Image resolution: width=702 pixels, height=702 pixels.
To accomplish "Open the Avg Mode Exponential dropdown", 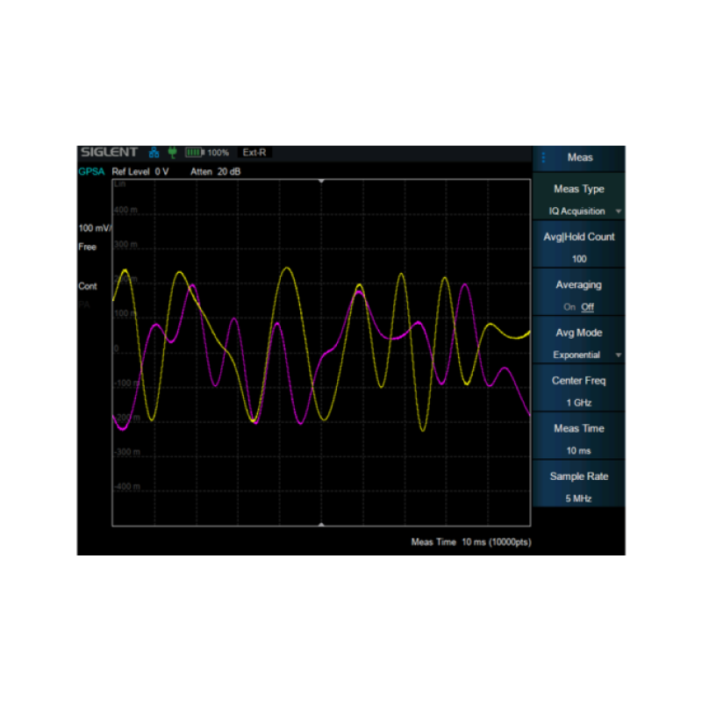I will click(619, 355).
